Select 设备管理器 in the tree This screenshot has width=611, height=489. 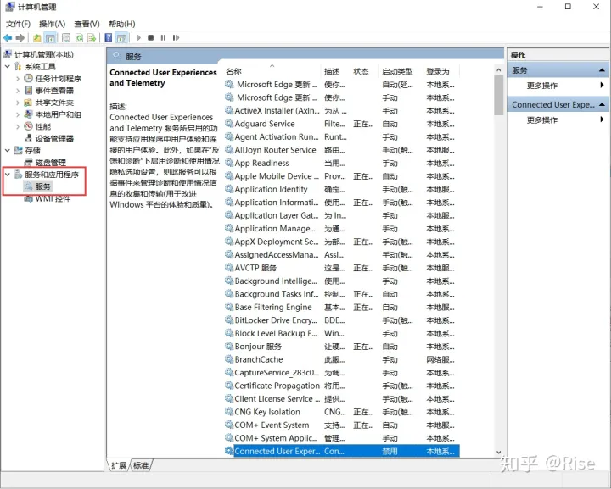pos(54,138)
